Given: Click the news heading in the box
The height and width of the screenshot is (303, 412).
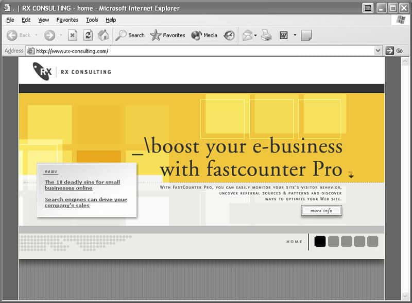Looking at the screenshot, I should coord(50,172).
